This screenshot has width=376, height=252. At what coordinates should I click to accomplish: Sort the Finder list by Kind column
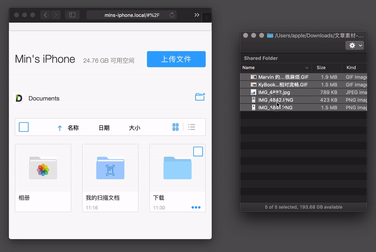[x=355, y=68]
